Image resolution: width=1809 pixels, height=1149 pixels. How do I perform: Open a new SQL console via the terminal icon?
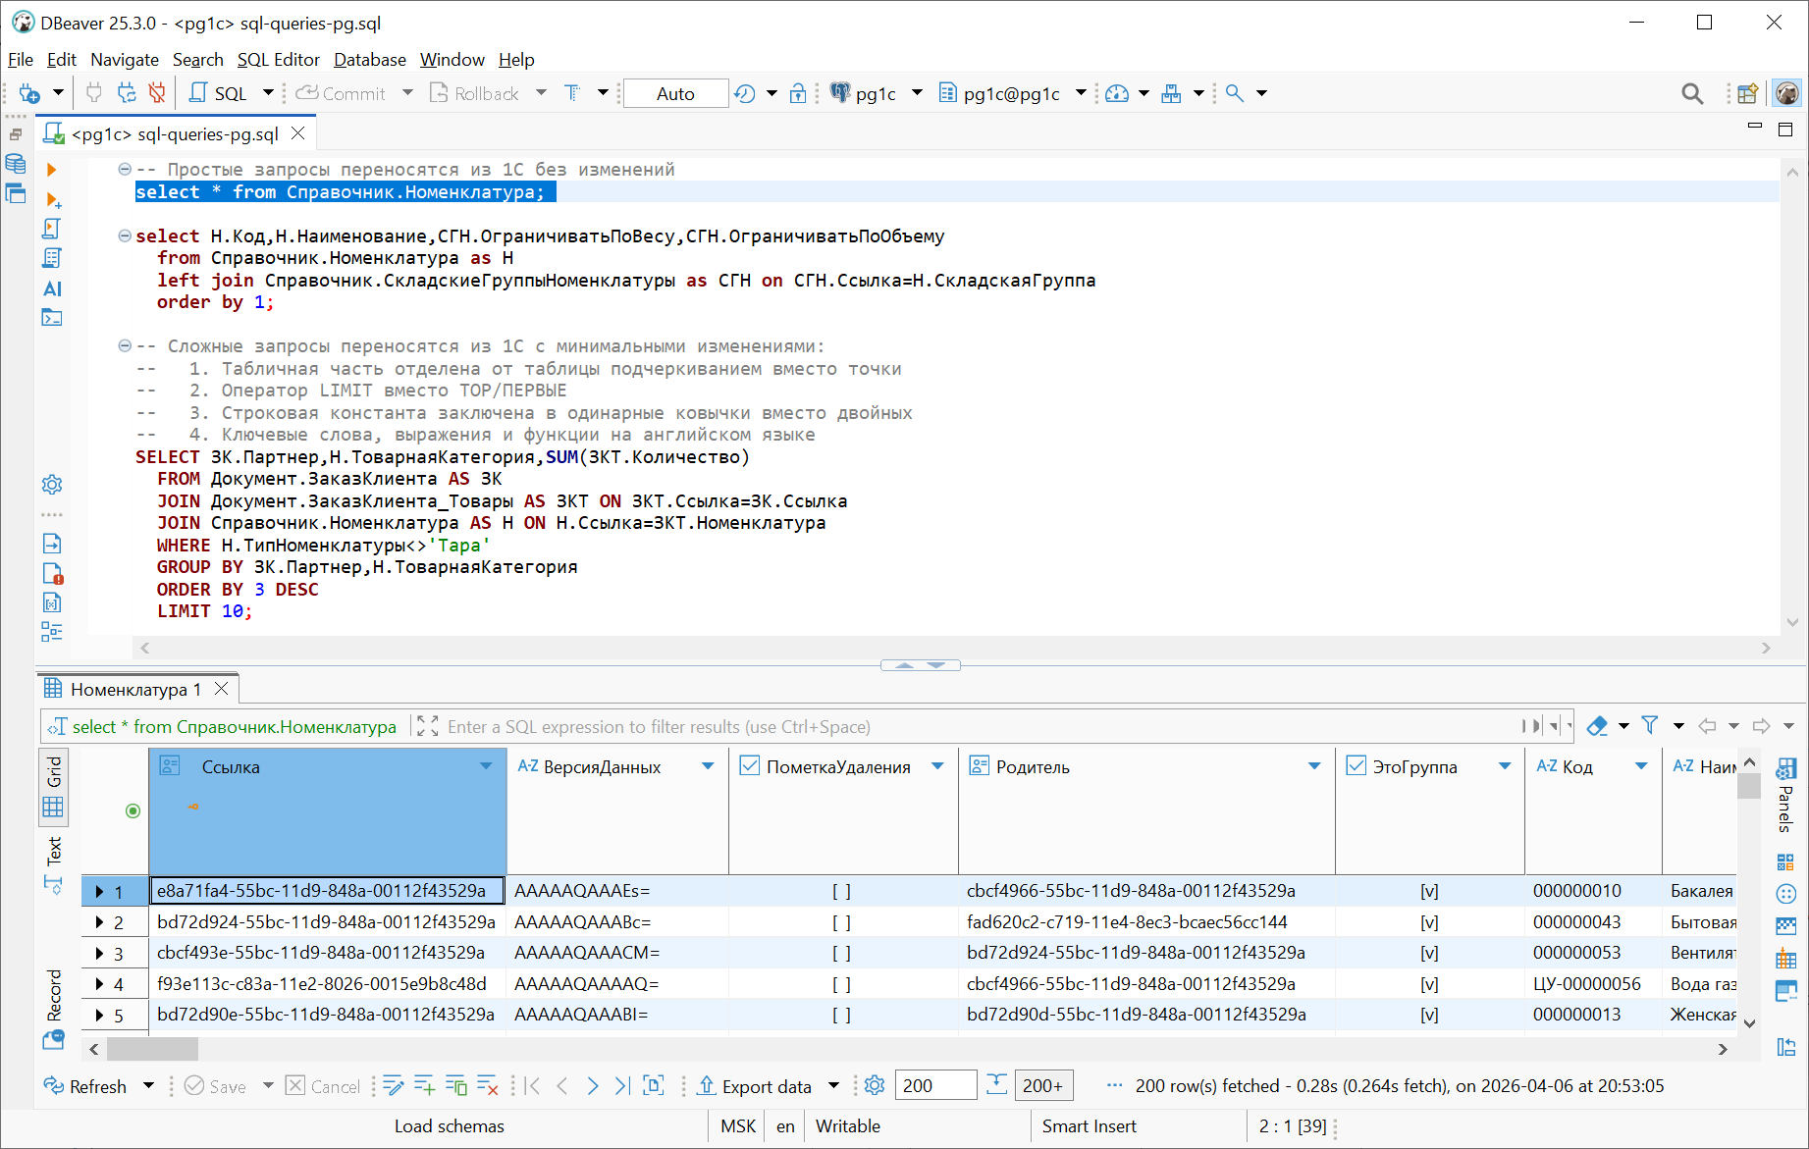point(51,317)
